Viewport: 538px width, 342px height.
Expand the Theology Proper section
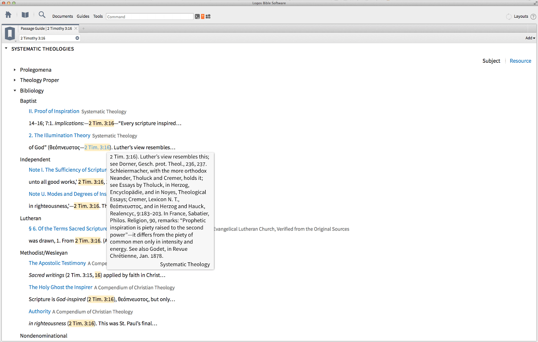point(15,80)
